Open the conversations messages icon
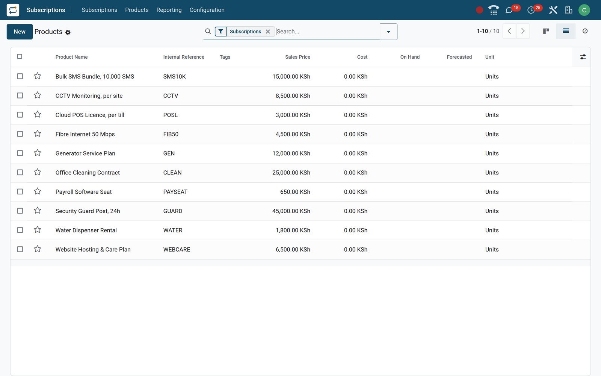 point(509,10)
